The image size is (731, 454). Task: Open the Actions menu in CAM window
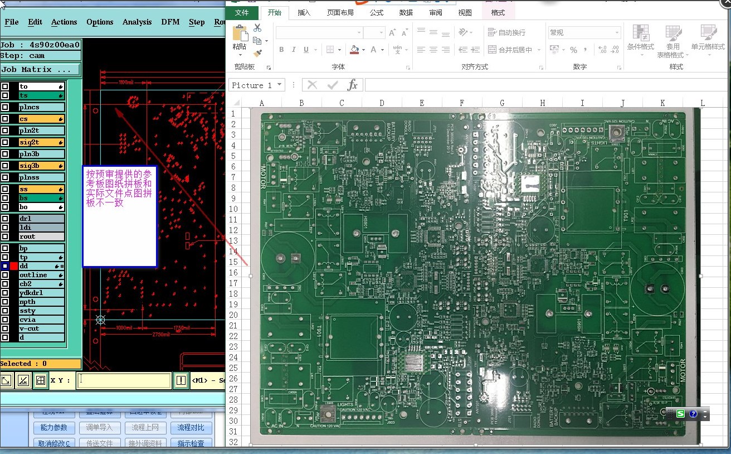tap(64, 22)
